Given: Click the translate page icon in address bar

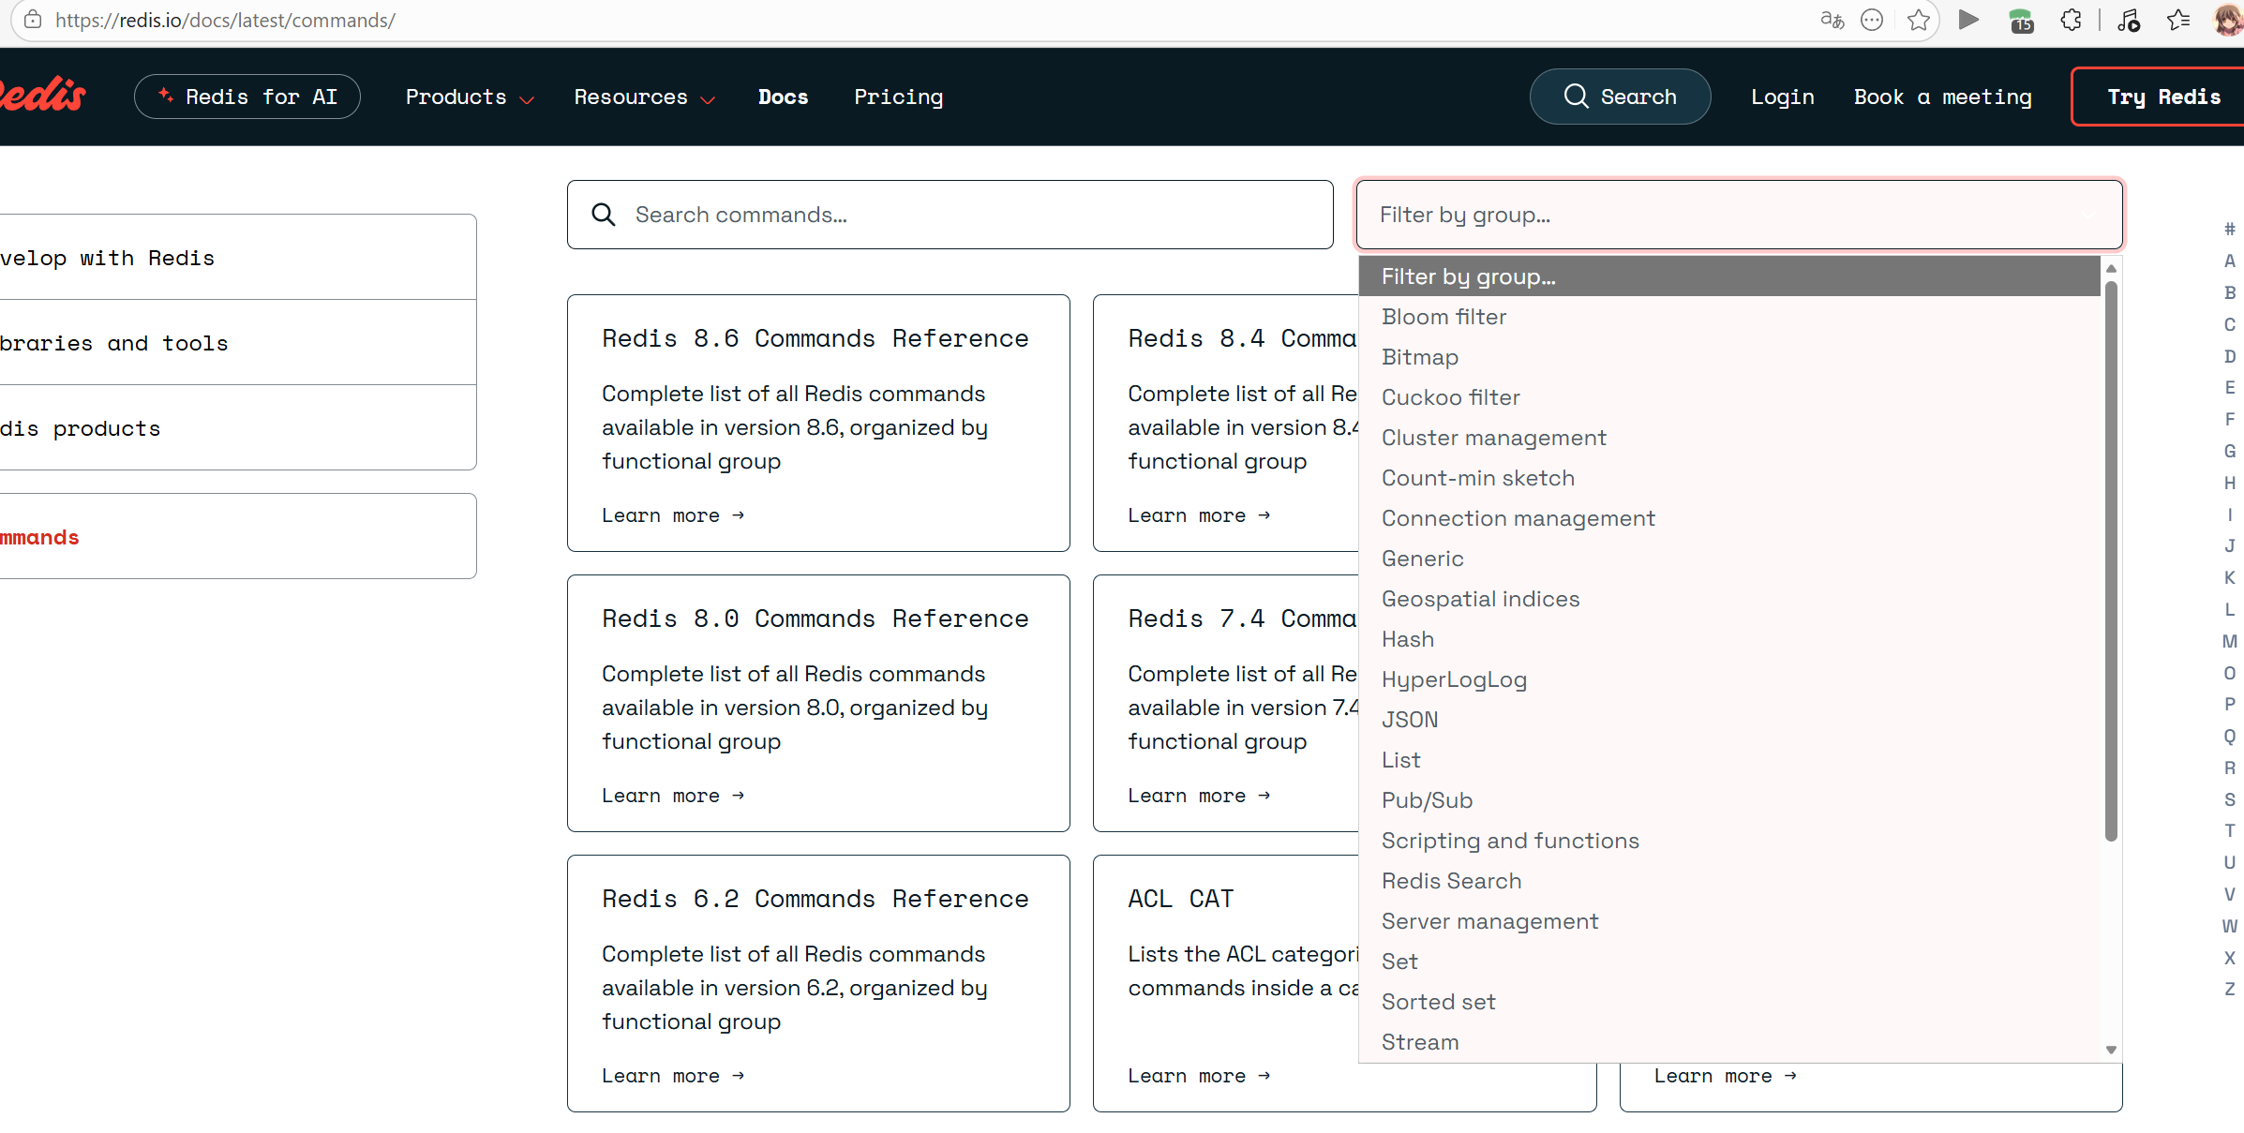Looking at the screenshot, I should click(1832, 20).
